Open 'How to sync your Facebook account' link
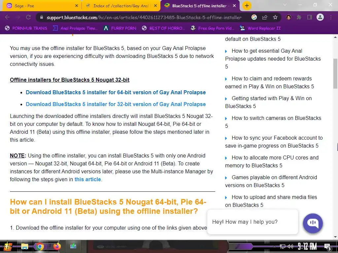Viewport: 338px width, 253px height. pyautogui.click(x=274, y=142)
